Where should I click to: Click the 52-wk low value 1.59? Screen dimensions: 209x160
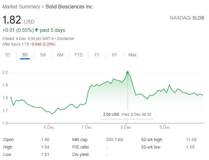(x=190, y=147)
